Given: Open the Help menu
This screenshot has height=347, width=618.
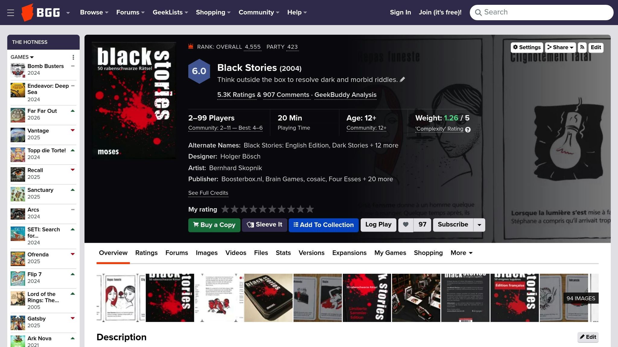Looking at the screenshot, I should point(297,12).
